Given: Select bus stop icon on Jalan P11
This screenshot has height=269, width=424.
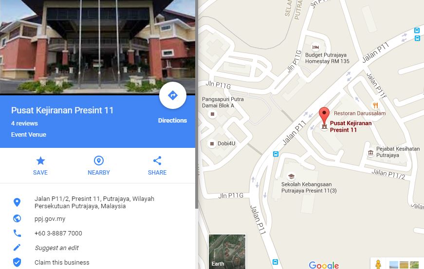Looking at the screenshot, I should pyautogui.click(x=276, y=154).
